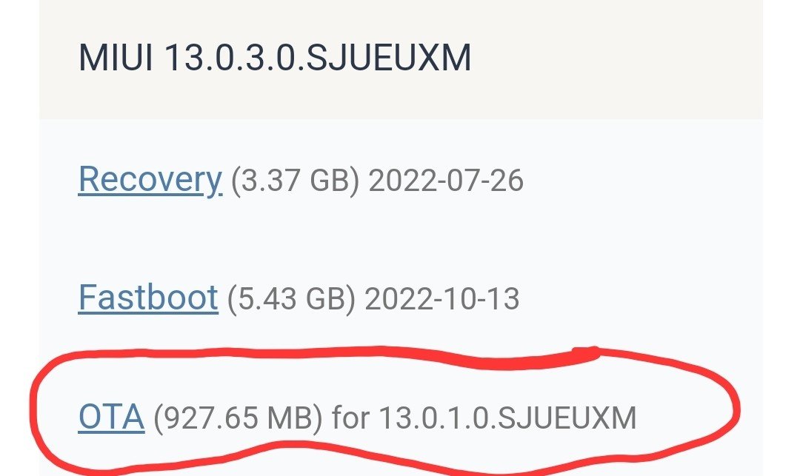Click the word MIUI in the header
The image size is (800, 476).
(116, 58)
